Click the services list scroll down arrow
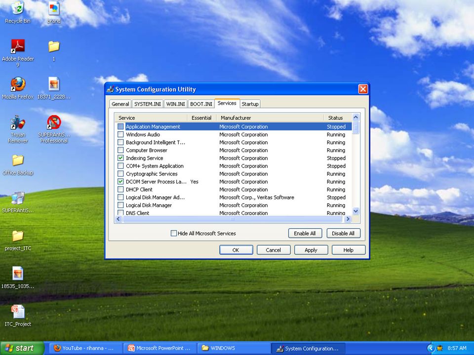Screen dimensions: 474x355 coord(356,212)
